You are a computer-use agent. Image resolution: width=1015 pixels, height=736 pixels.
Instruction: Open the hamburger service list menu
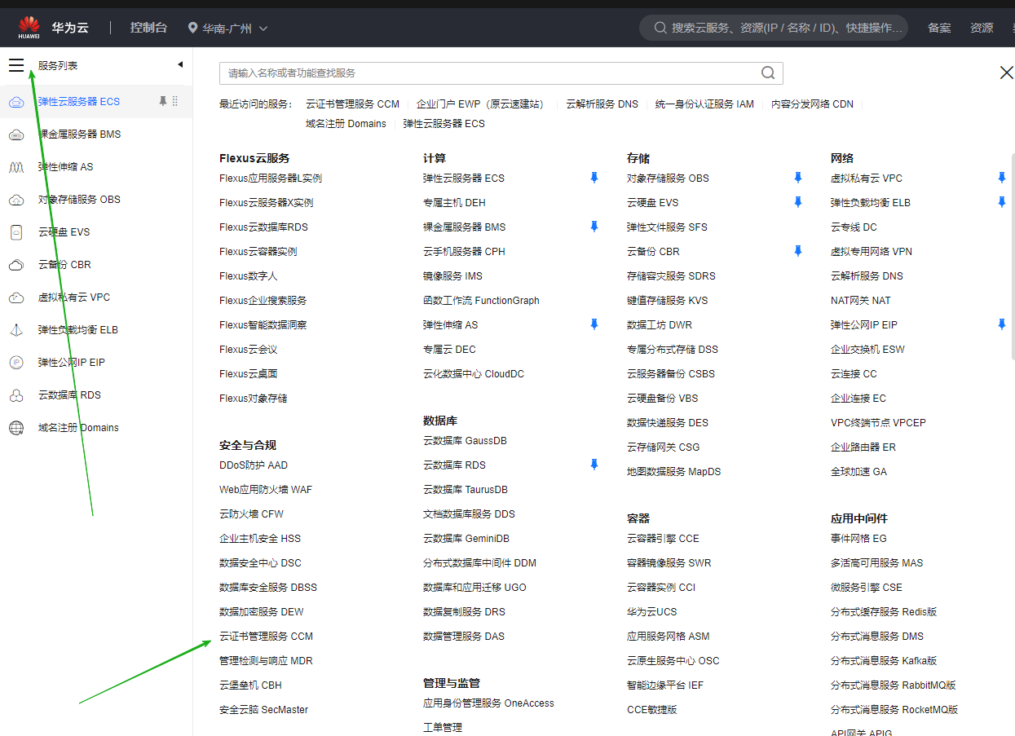click(16, 65)
